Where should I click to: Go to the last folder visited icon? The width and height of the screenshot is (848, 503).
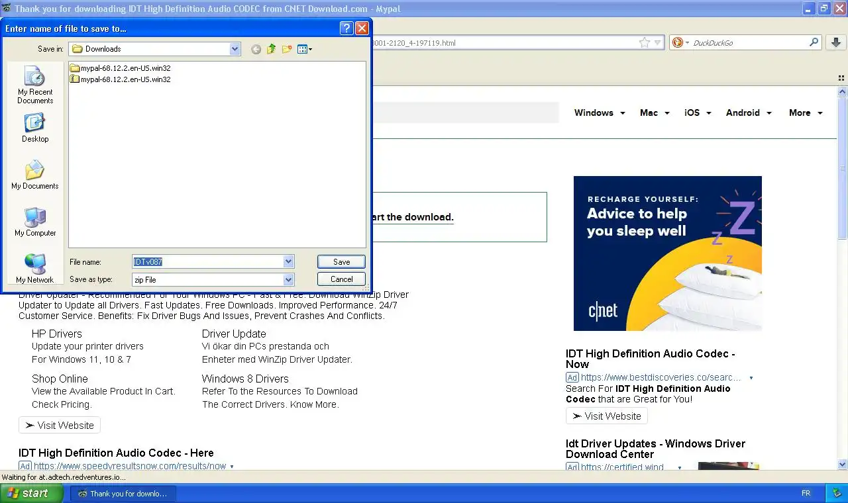click(256, 49)
